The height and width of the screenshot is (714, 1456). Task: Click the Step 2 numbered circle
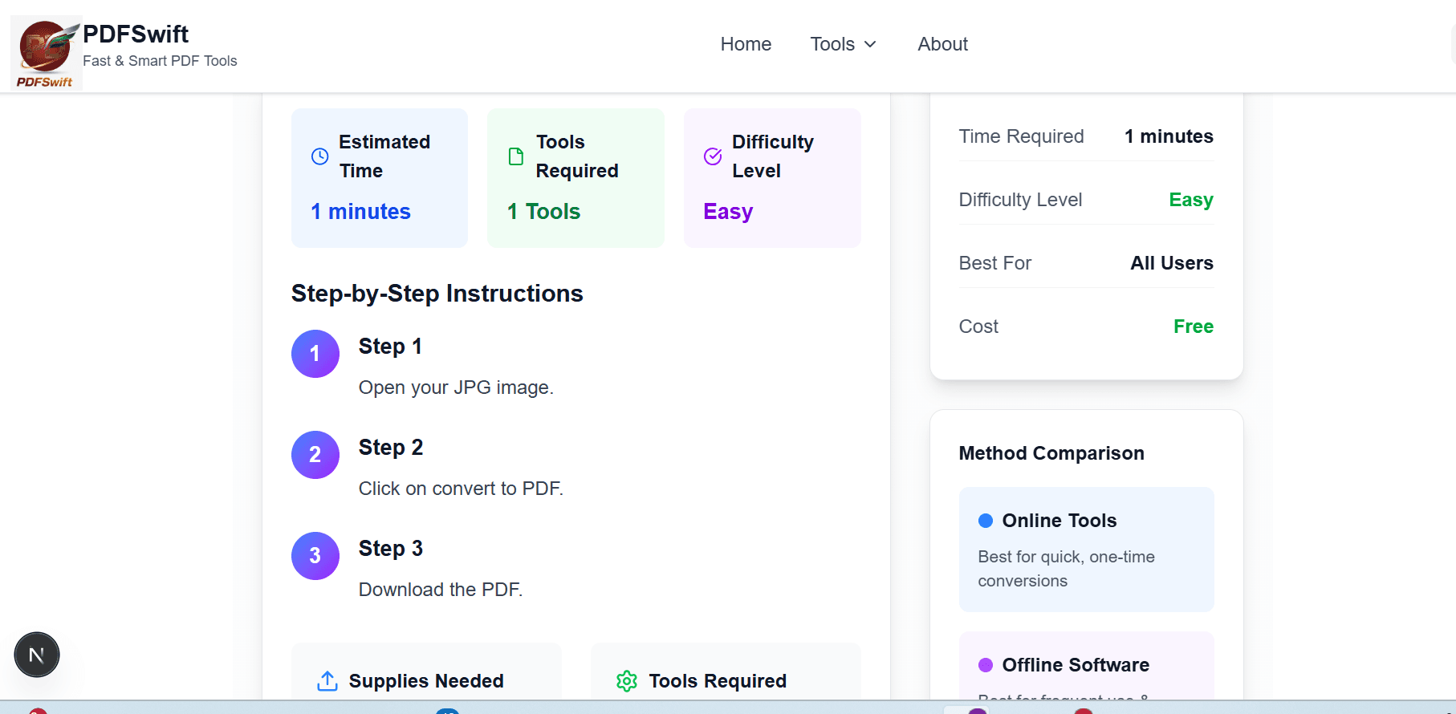click(x=315, y=455)
